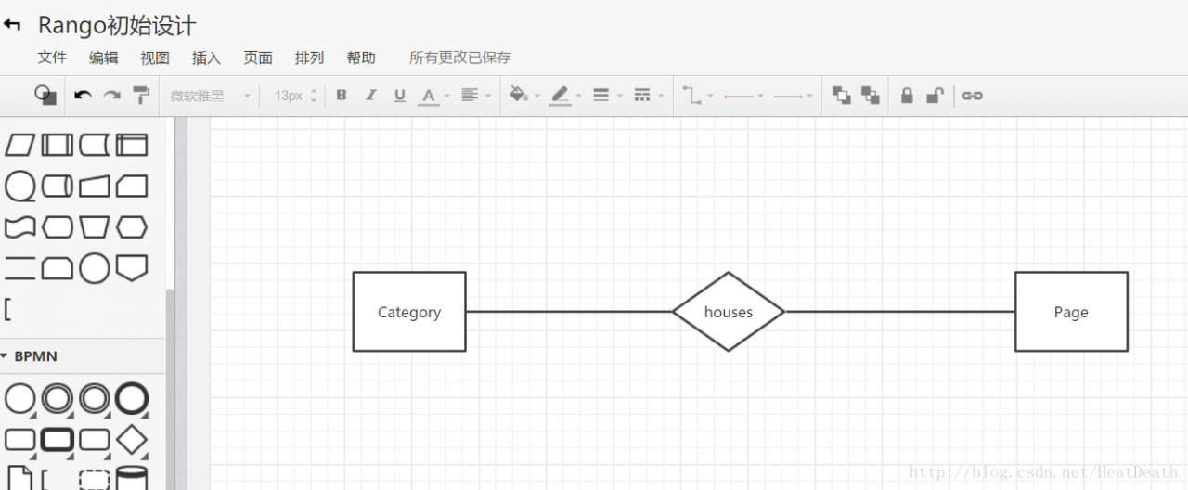
Task: Click the insert link chain icon
Action: [972, 96]
